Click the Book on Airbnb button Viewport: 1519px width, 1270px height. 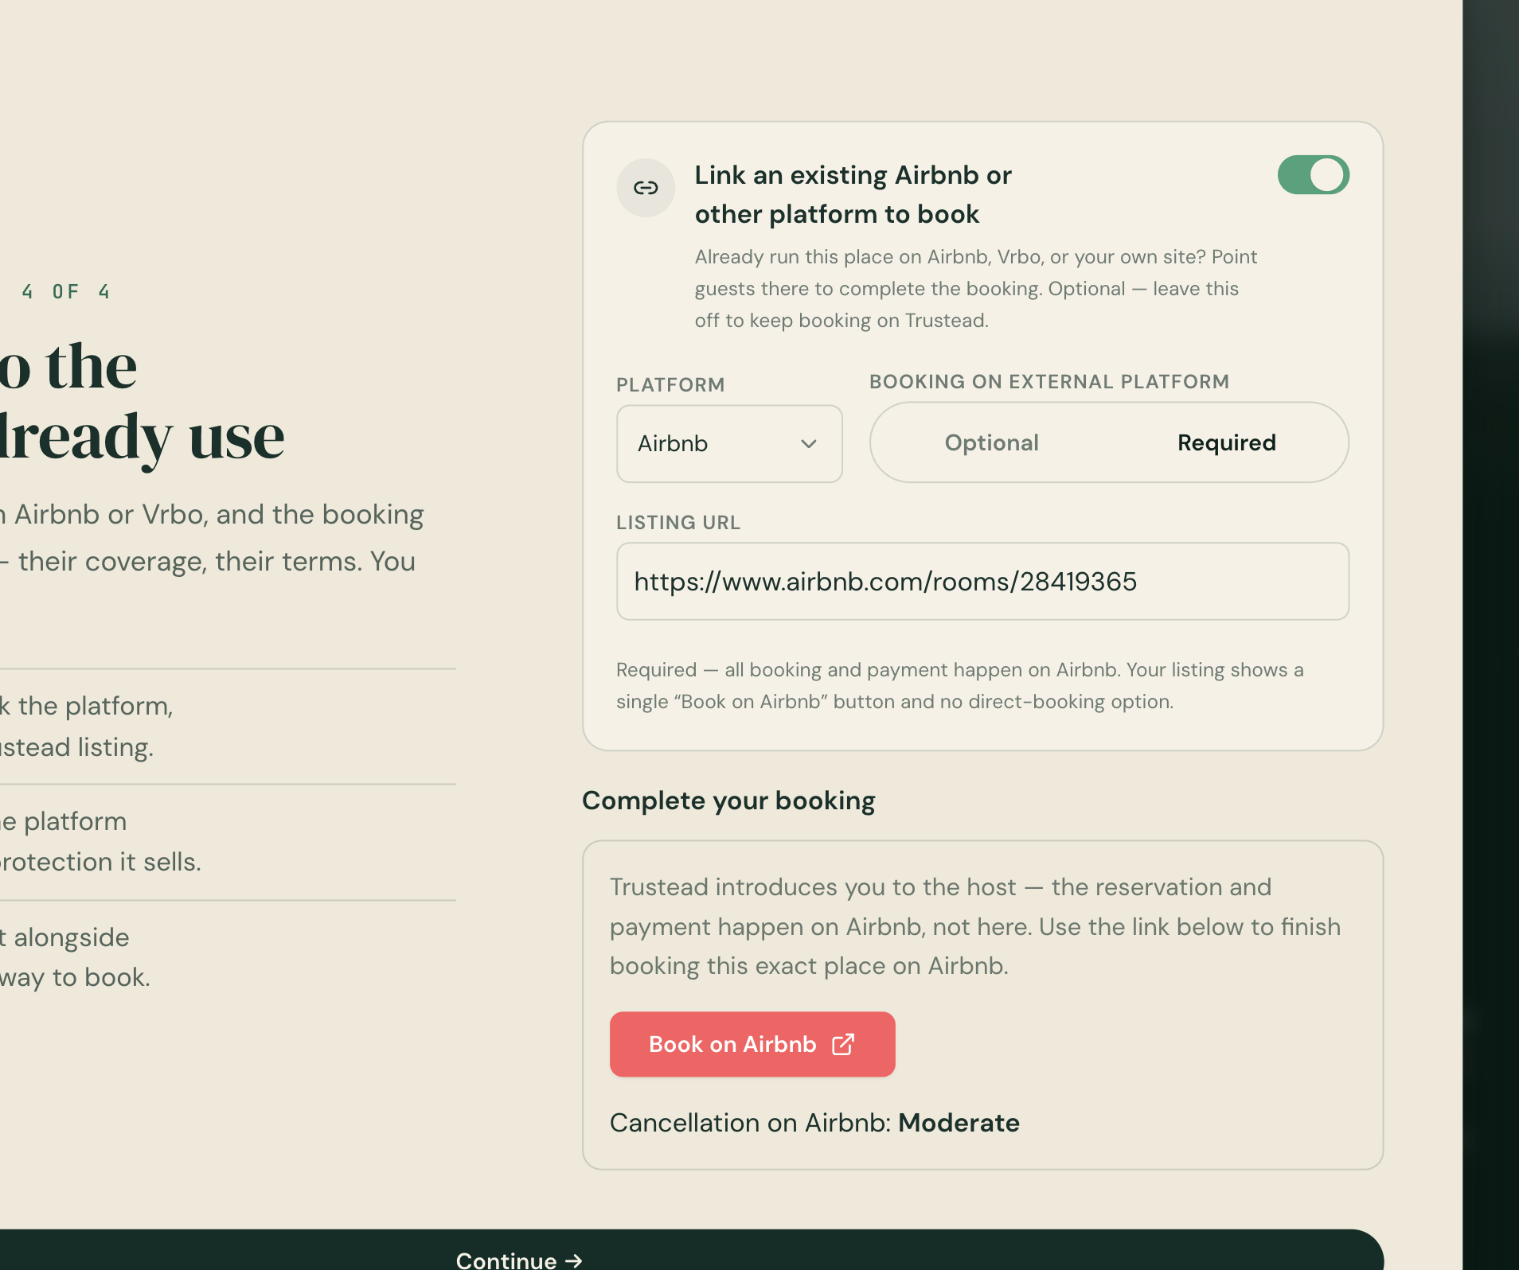click(x=752, y=1044)
